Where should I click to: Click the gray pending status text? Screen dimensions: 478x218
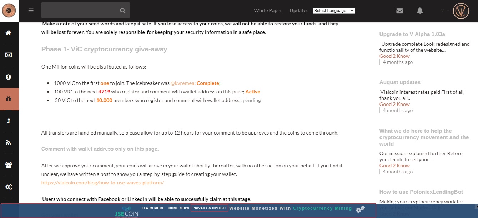pos(252,100)
